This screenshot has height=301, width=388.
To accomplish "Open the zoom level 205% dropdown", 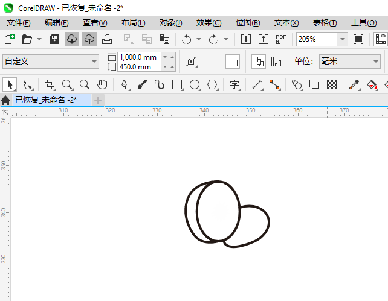I will tap(342, 39).
